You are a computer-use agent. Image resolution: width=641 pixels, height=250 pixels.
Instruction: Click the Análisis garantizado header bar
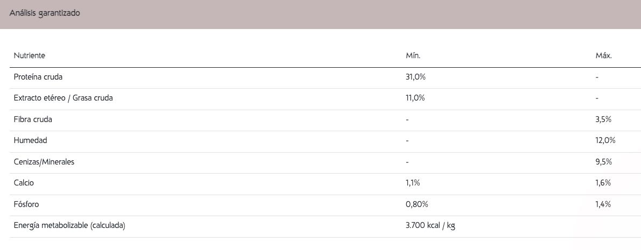click(320, 15)
